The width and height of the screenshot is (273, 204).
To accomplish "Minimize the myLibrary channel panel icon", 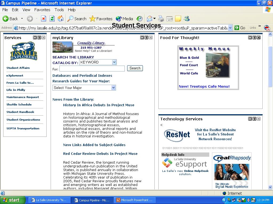I will click(x=146, y=37).
